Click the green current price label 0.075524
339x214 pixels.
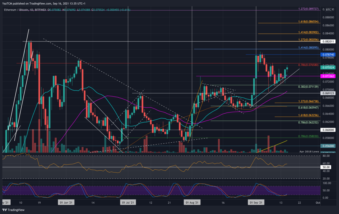(x=328, y=67)
